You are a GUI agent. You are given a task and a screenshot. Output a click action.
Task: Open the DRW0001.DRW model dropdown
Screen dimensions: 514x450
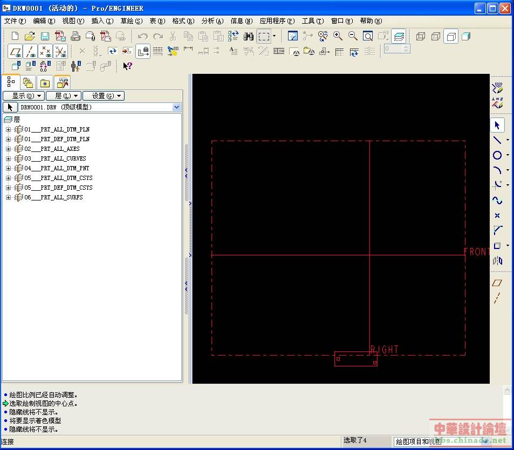[x=176, y=107]
